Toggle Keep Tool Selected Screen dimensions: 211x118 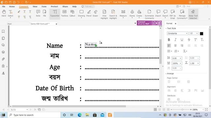tap(193, 14)
